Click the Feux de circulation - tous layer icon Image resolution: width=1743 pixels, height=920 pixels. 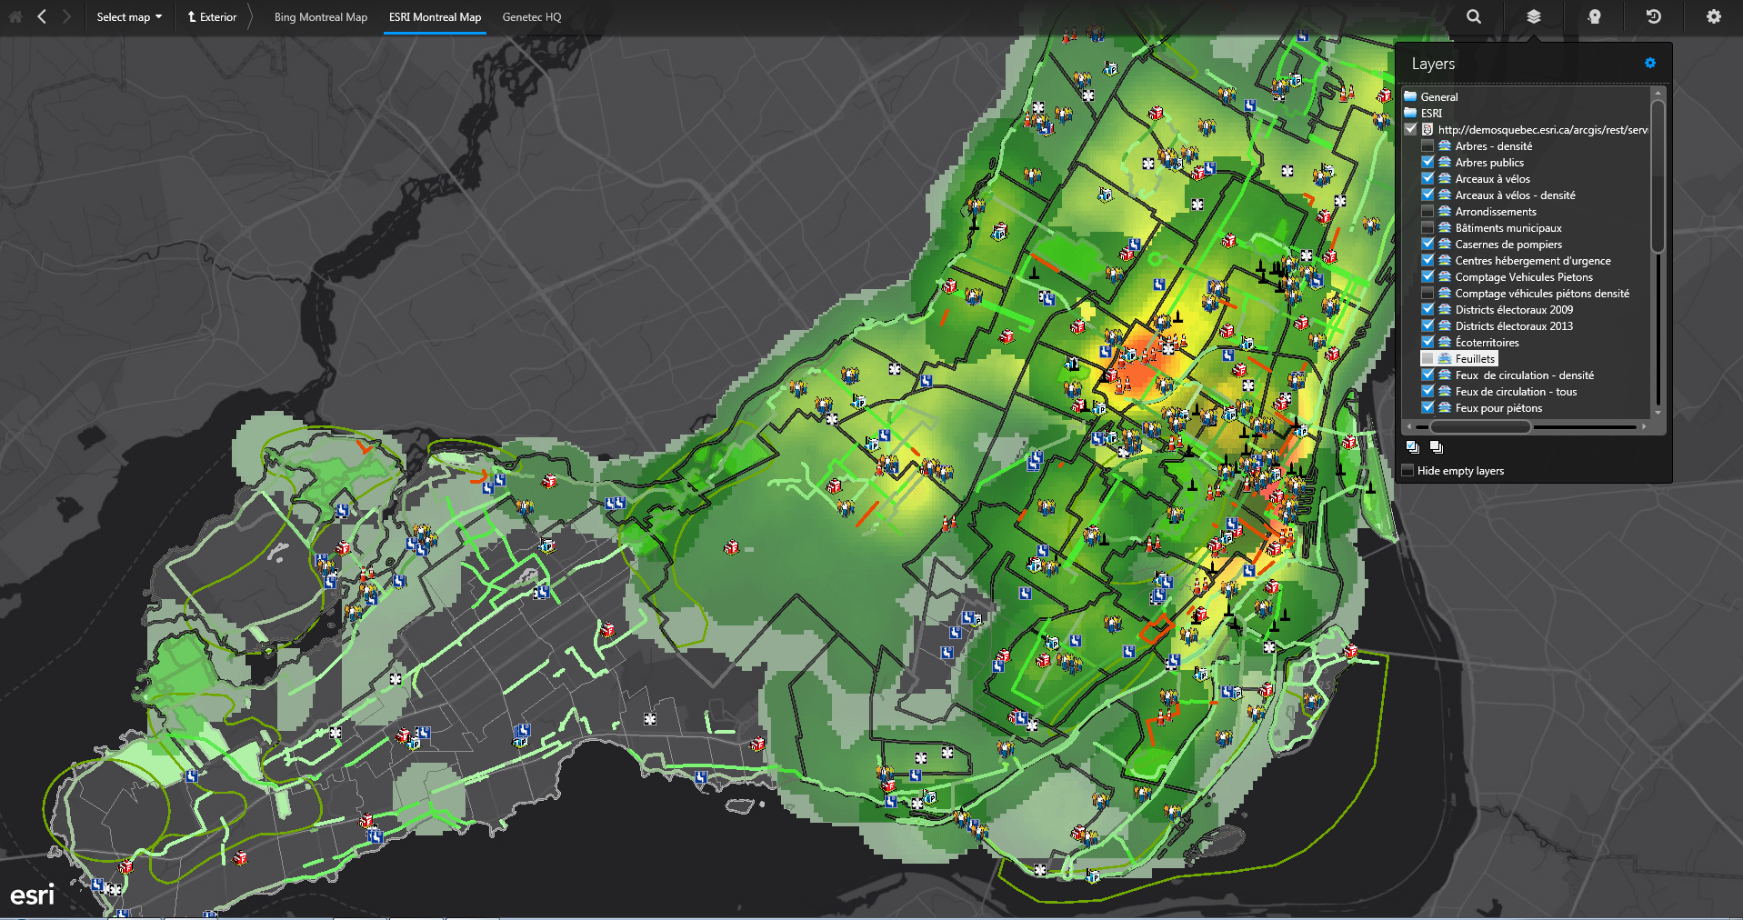pos(1444,391)
